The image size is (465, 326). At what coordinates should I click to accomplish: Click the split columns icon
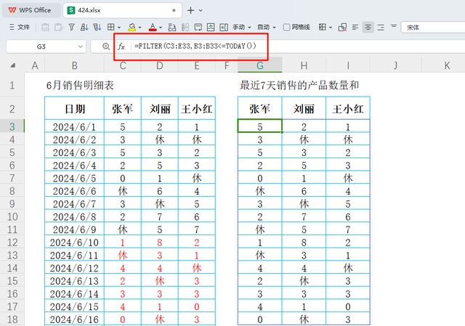tap(185, 28)
